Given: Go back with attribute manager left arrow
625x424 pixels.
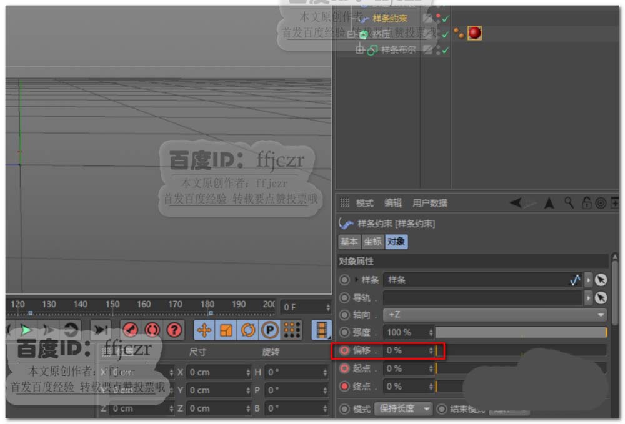Looking at the screenshot, I should [516, 203].
